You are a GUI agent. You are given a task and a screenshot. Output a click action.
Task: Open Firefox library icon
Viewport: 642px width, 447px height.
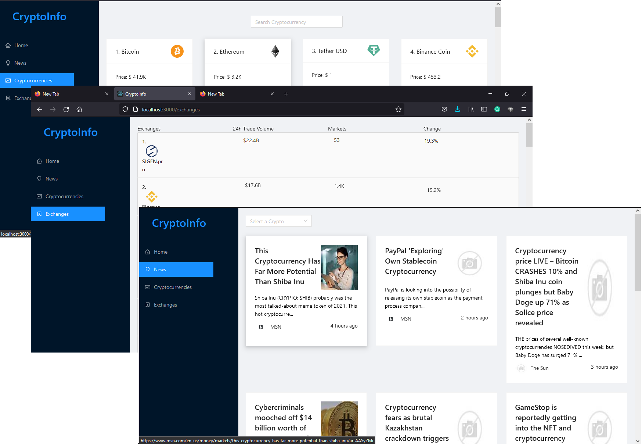471,109
